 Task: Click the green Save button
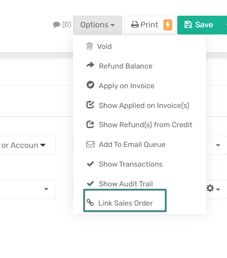click(x=198, y=25)
